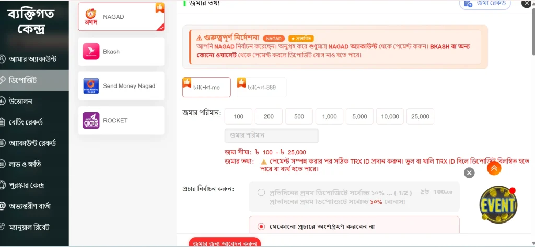
Task: Close the deposit dialog with top X
Action: point(526,4)
